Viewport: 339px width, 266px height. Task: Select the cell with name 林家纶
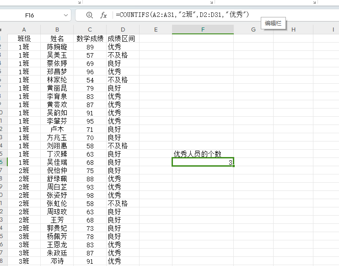point(57,80)
